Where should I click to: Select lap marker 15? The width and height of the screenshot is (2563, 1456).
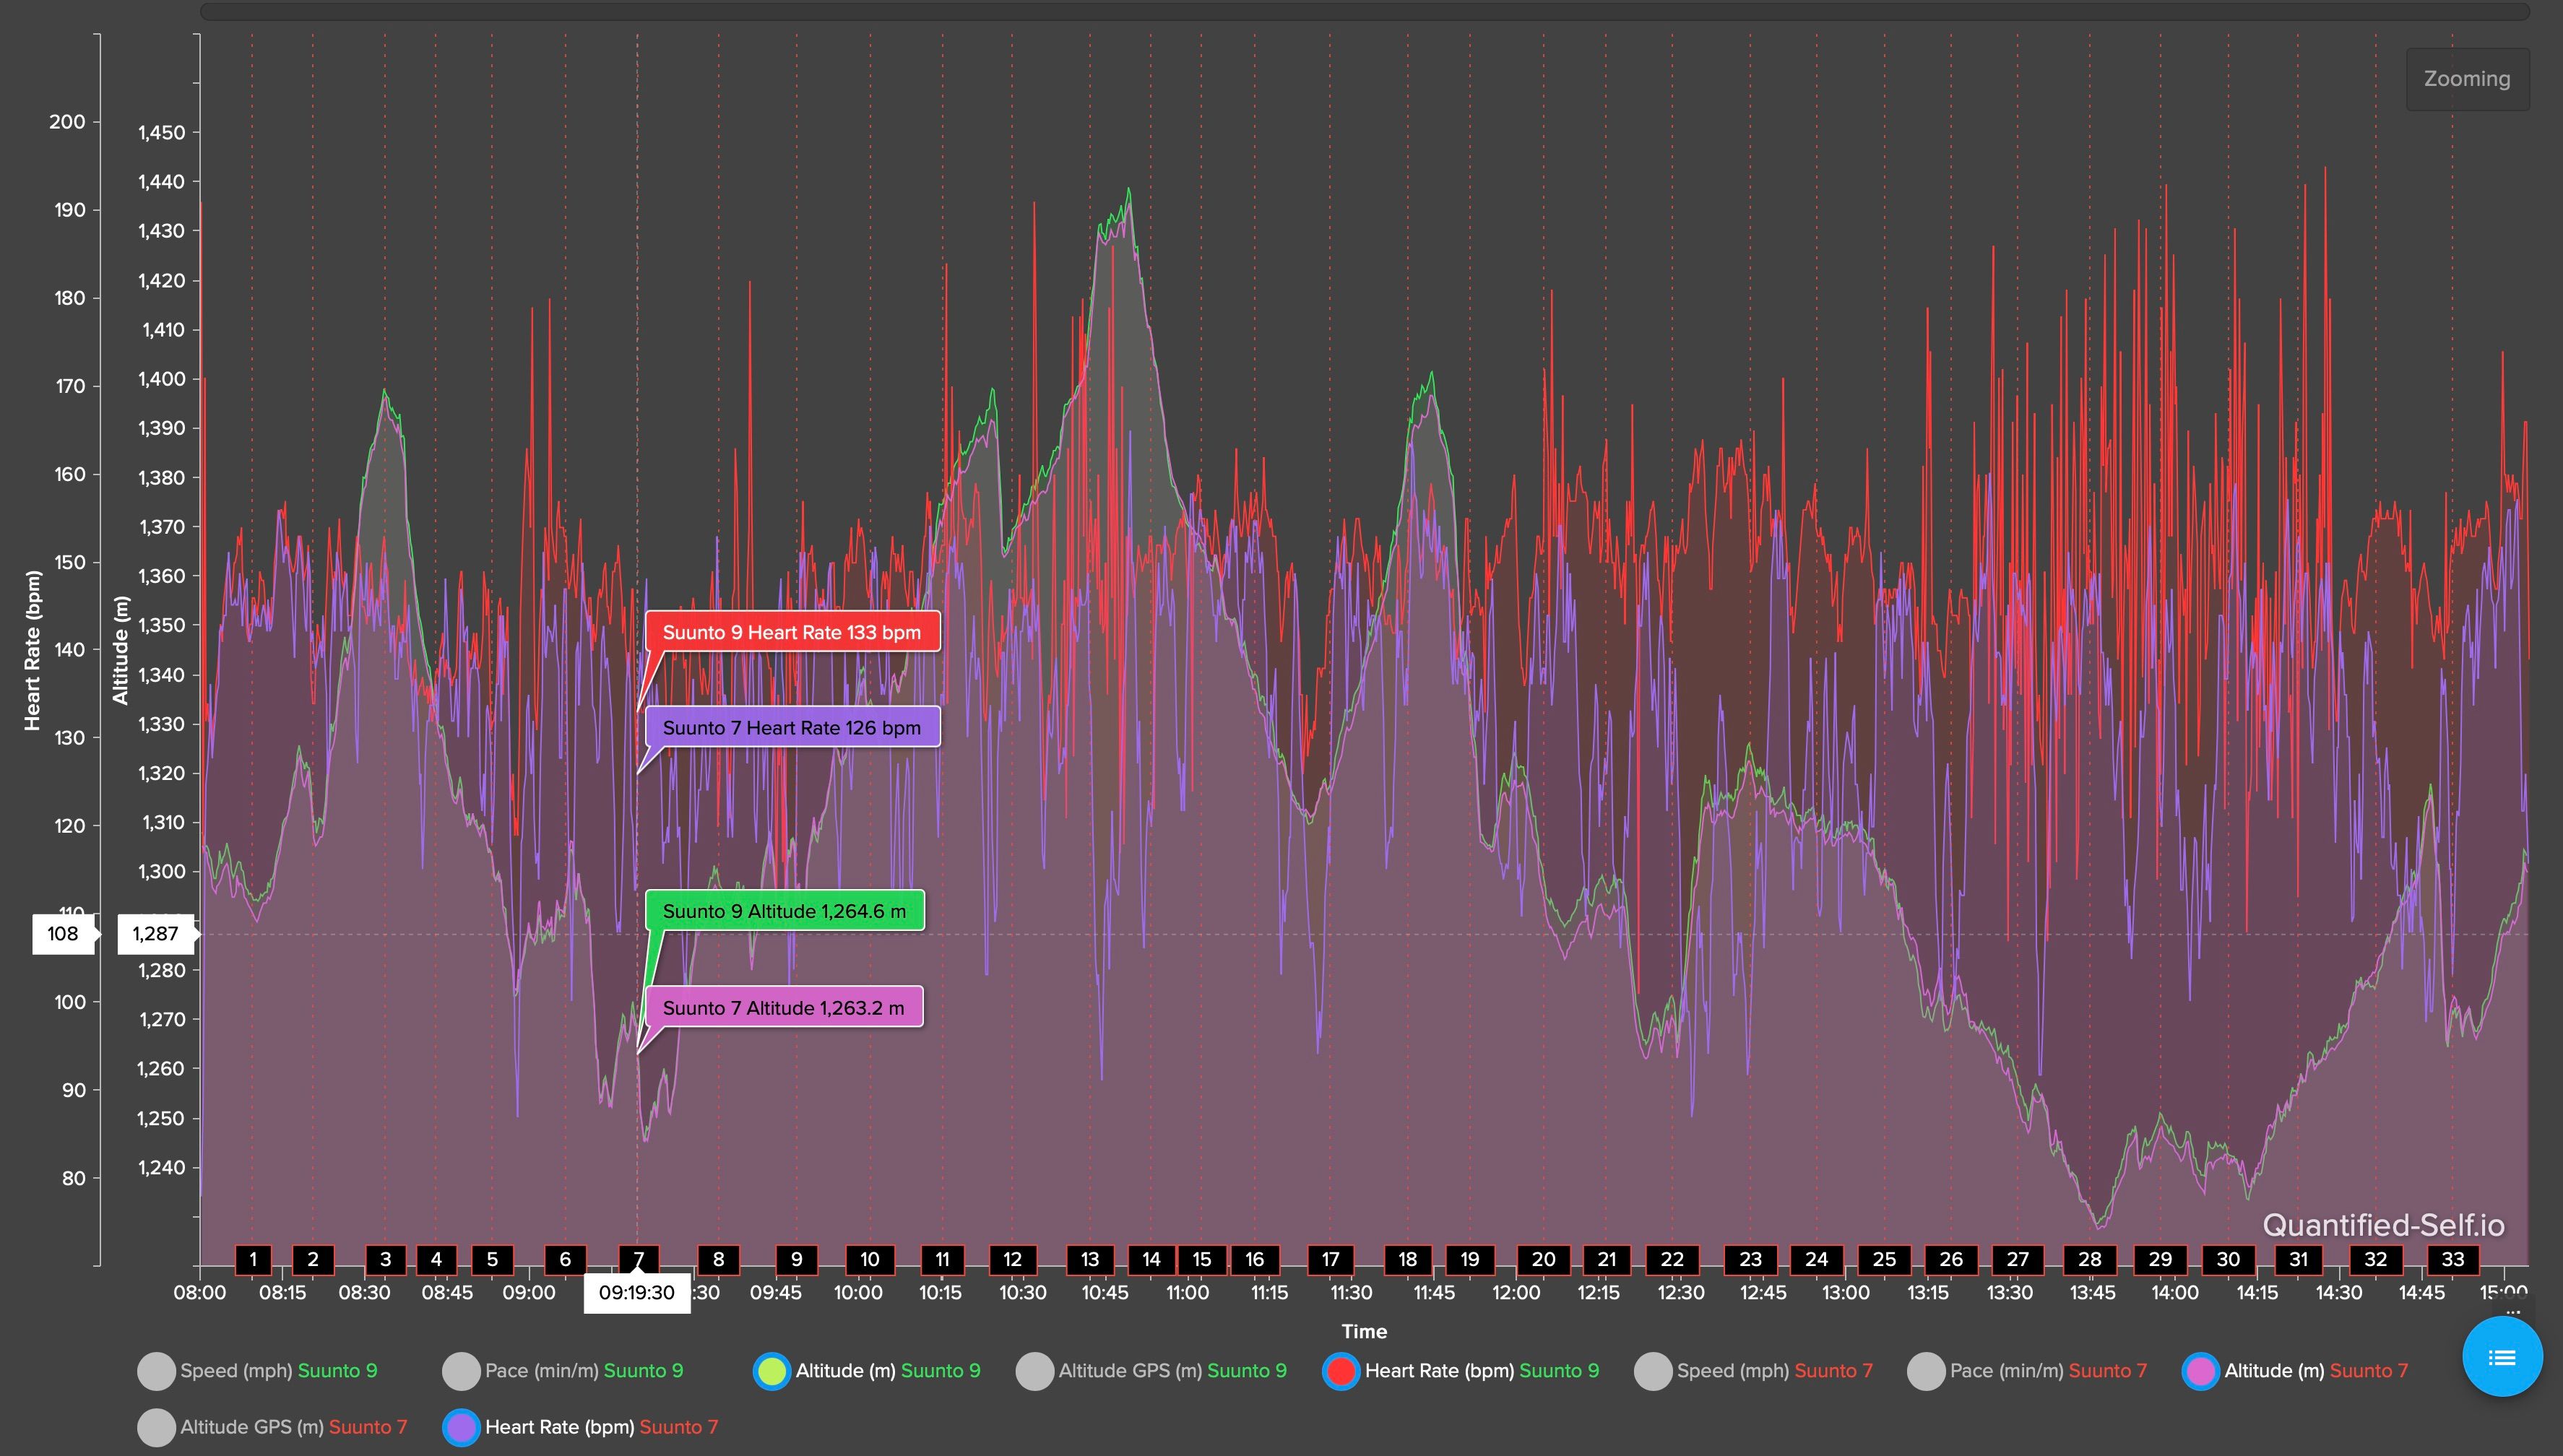1202,1260
